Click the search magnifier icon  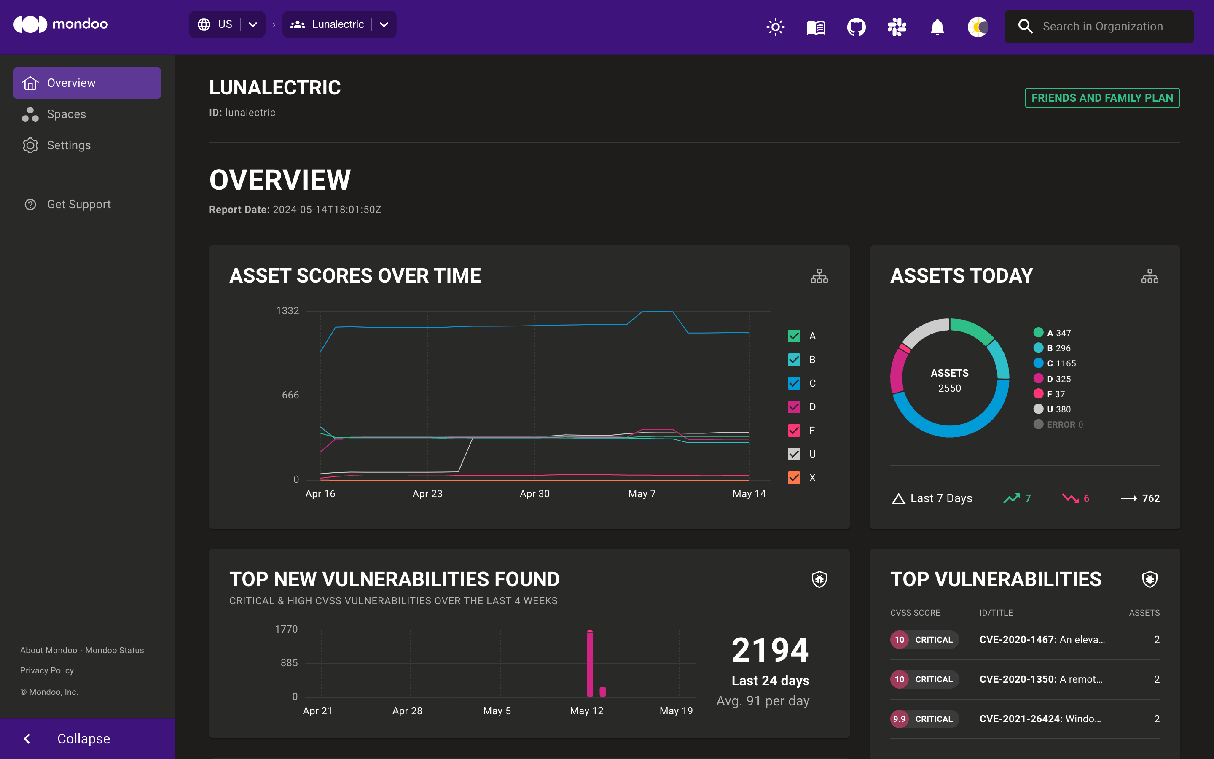(1026, 27)
